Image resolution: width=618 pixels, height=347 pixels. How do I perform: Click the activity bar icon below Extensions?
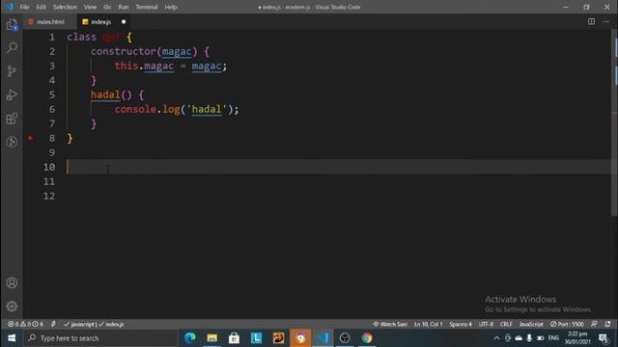point(12,142)
